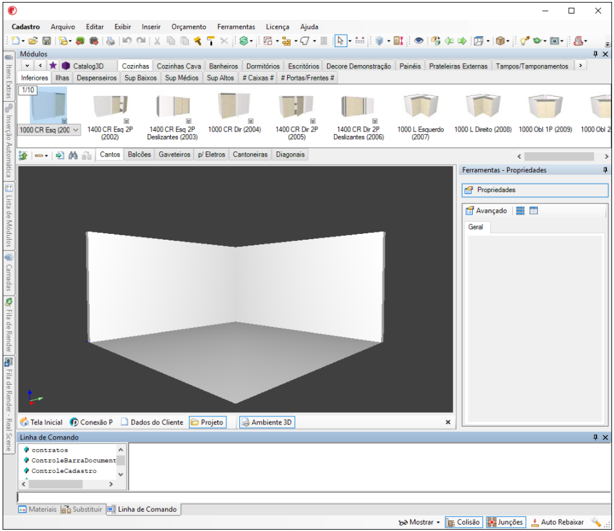Viewport: 614px width, 531px height.
Task: Open the layers icon dropdown arrow
Action: 388,41
